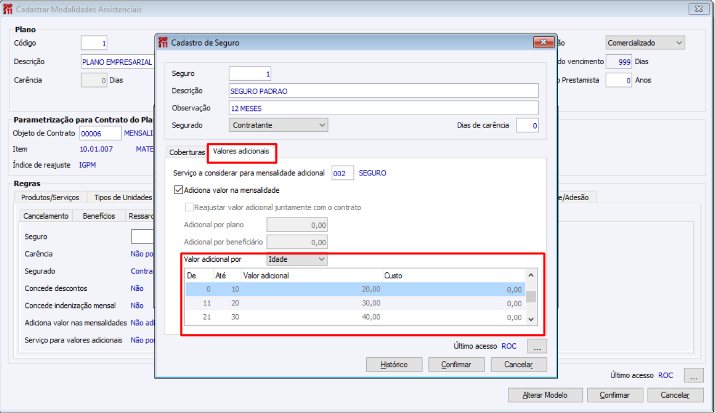Switch to the Cancelamento sub-tab
715x413 pixels.
[x=46, y=216]
